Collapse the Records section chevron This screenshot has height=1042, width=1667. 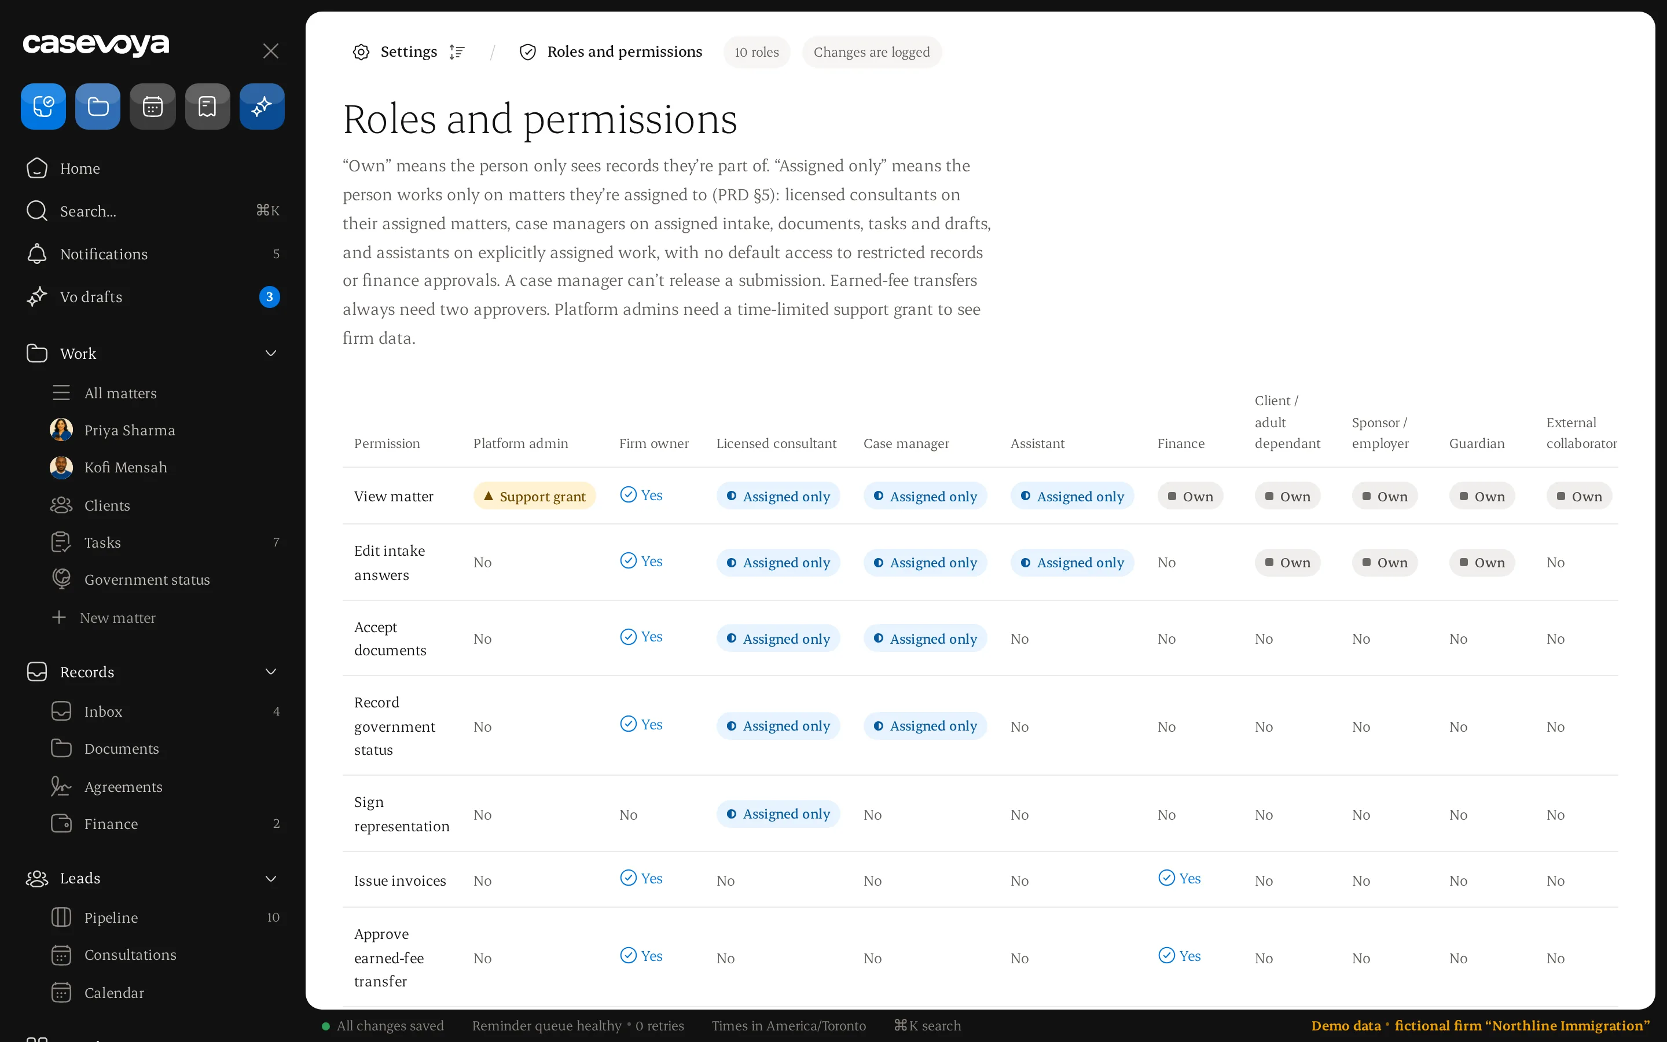tap(271, 672)
